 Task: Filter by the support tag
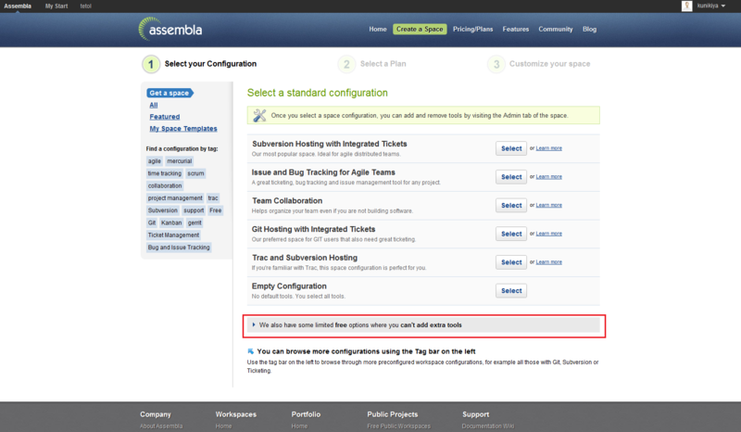coord(194,210)
